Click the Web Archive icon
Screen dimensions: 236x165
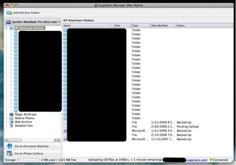pos(11,122)
